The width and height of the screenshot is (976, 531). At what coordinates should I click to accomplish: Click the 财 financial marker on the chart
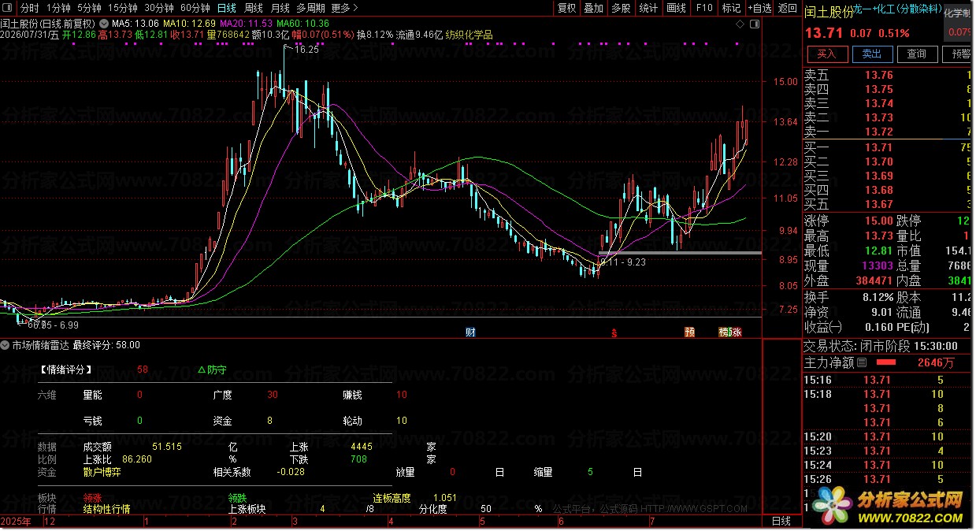point(470,332)
